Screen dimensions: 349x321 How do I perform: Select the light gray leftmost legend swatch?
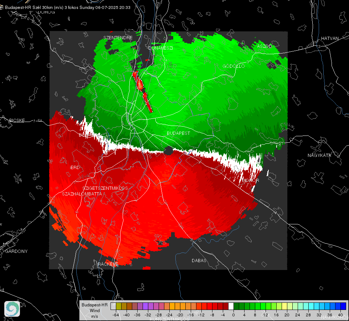tap(113, 306)
